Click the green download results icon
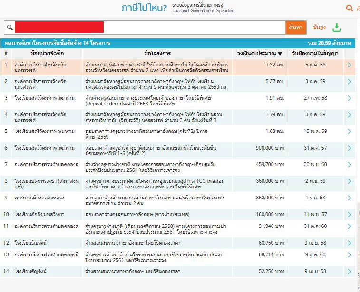This screenshot has height=292, width=360. [x=336, y=27]
